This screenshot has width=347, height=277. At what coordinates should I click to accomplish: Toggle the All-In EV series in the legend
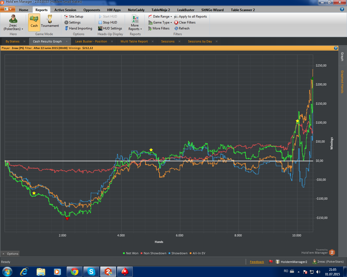(x=197, y=253)
